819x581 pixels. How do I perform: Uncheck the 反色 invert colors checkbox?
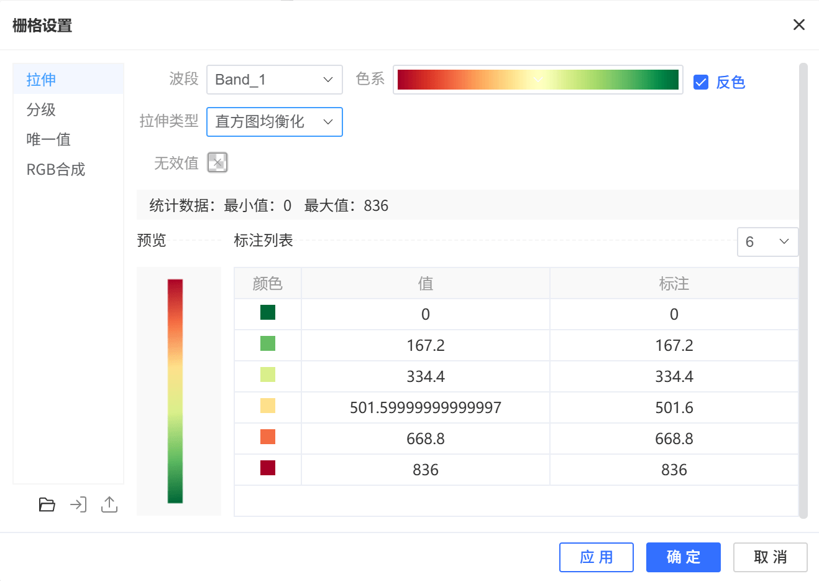pos(701,82)
